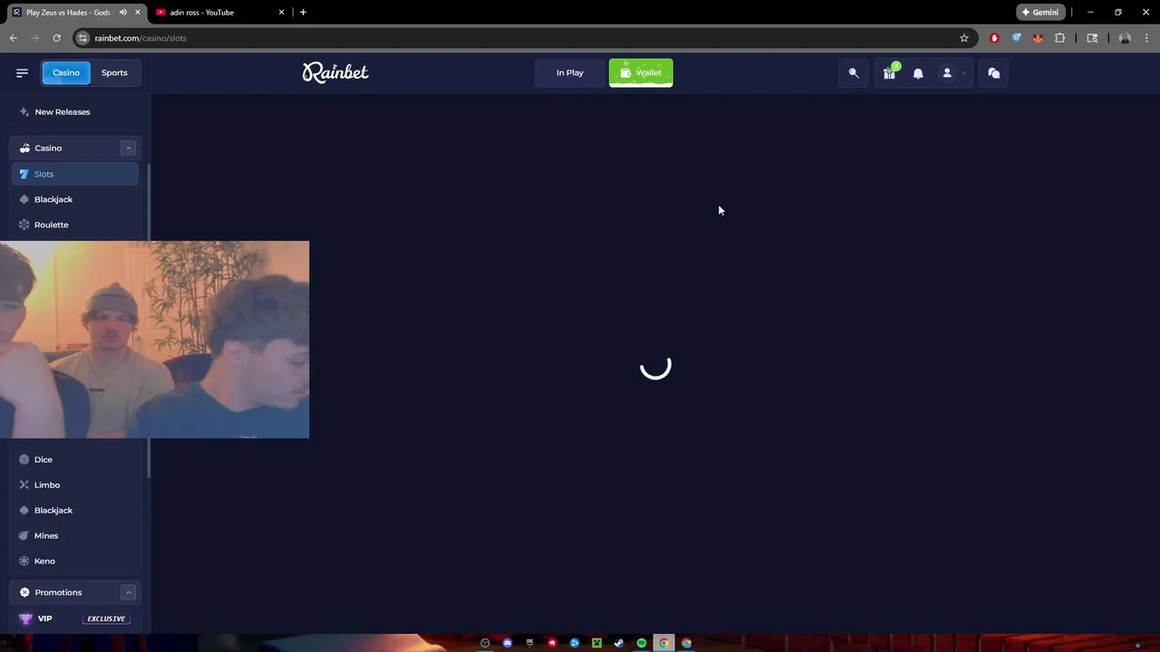
Task: Reload the current page
Action: coord(56,38)
